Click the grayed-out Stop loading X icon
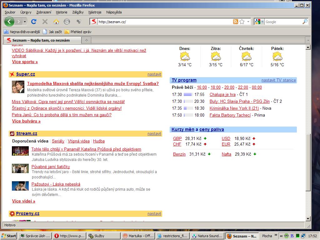 click(x=45, y=22)
